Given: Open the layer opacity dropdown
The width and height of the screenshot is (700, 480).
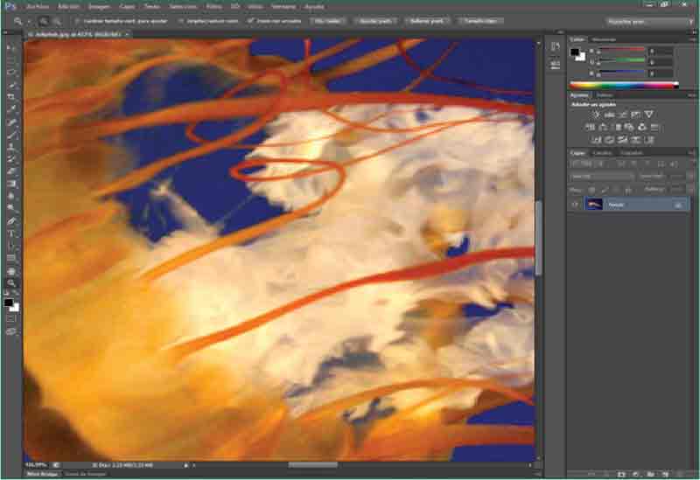Looking at the screenshot, I should pyautogui.click(x=674, y=176).
